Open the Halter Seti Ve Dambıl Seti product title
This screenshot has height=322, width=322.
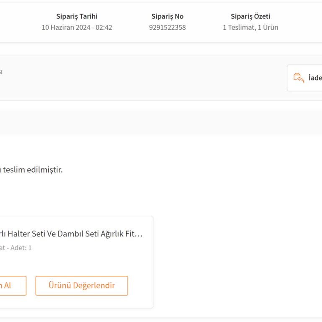(x=71, y=234)
